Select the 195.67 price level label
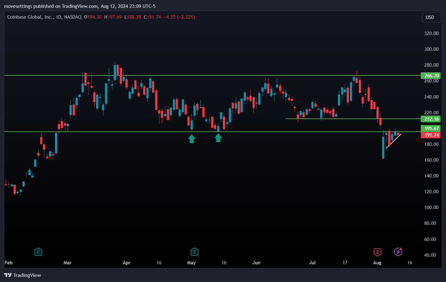The width and height of the screenshot is (446, 282). click(x=431, y=129)
